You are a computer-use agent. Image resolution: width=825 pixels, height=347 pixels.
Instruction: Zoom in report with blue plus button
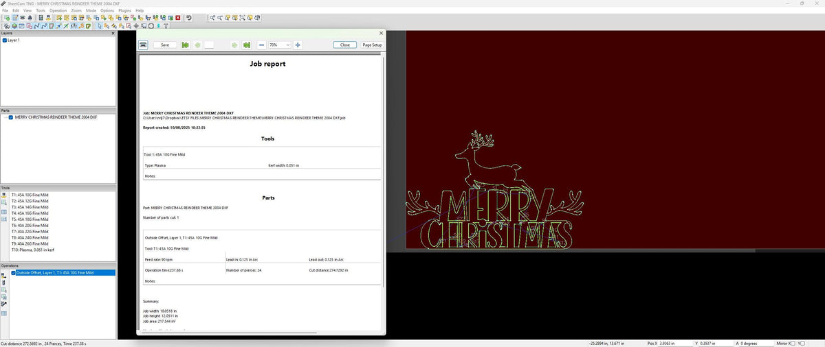[x=298, y=45]
